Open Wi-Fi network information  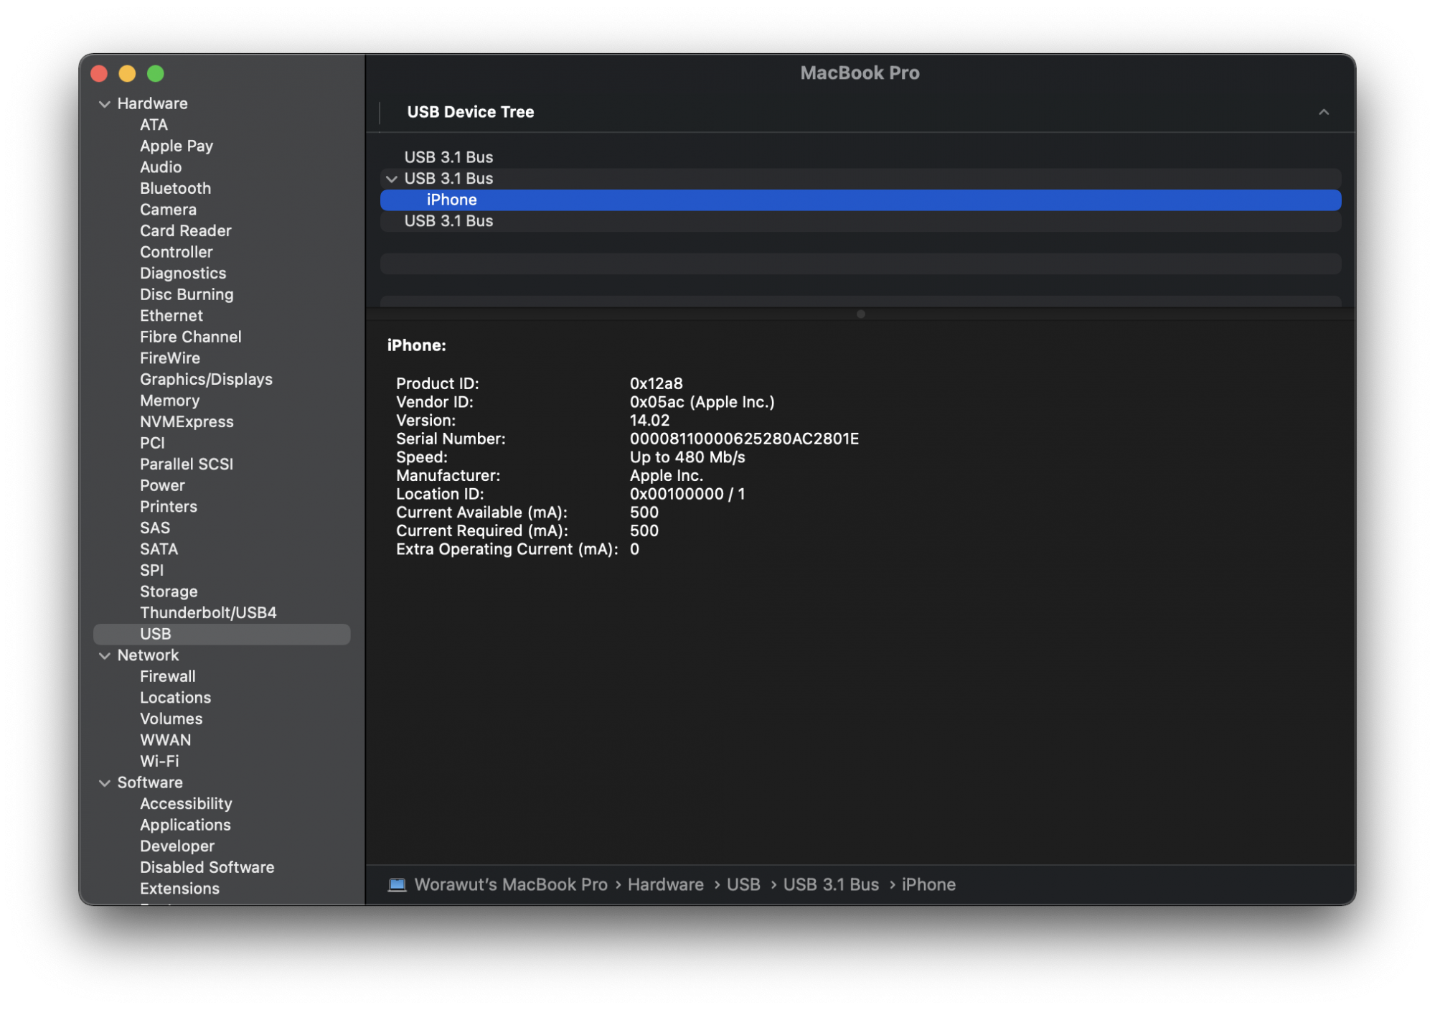click(159, 761)
